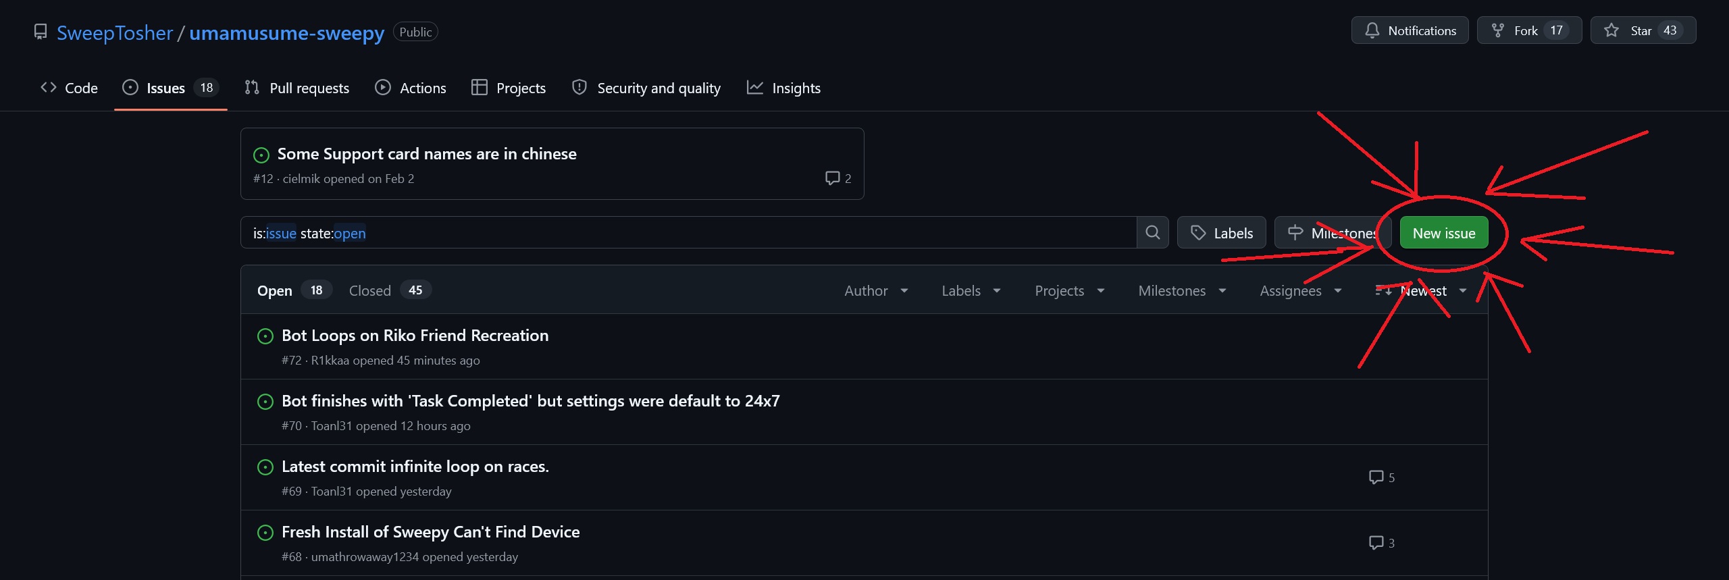
Task: Show the 18 Open issues
Action: 294,290
